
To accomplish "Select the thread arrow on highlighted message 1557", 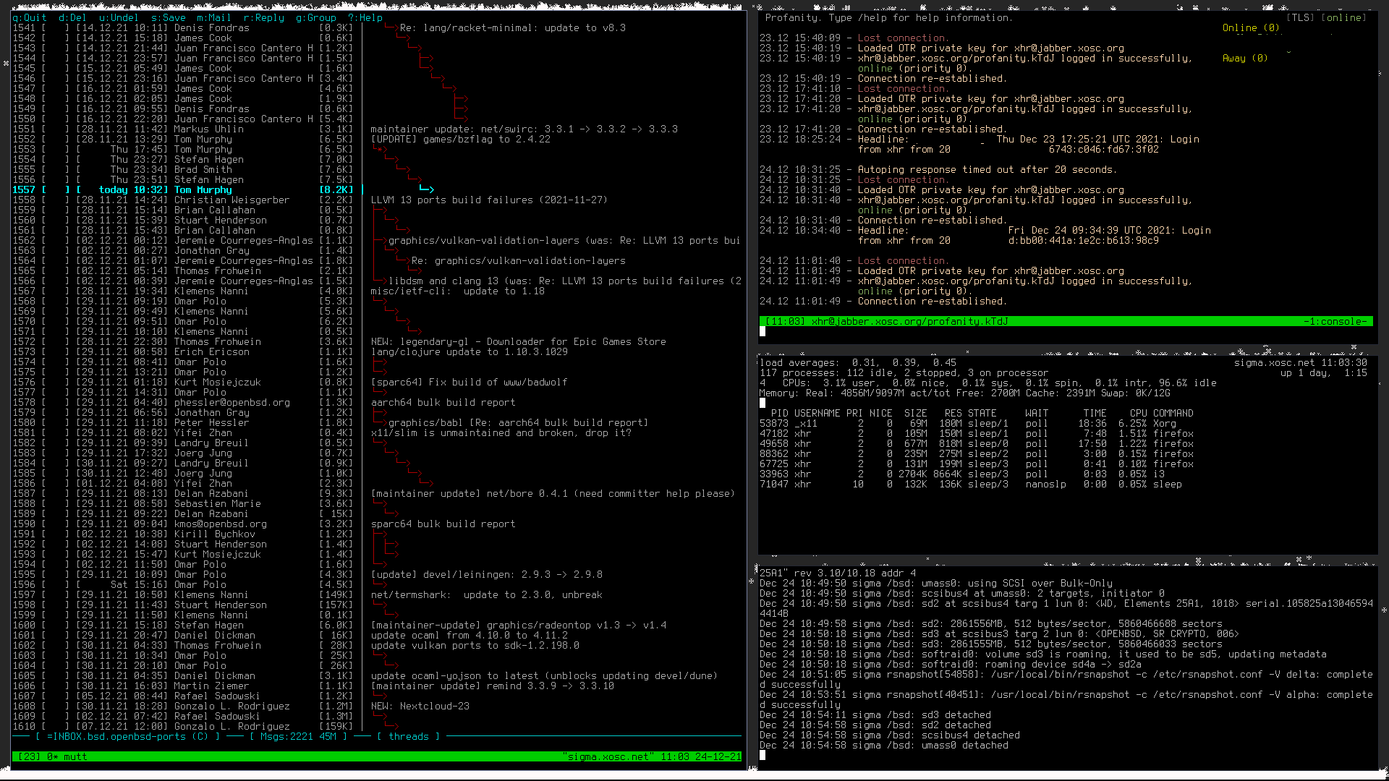I will pyautogui.click(x=426, y=190).
